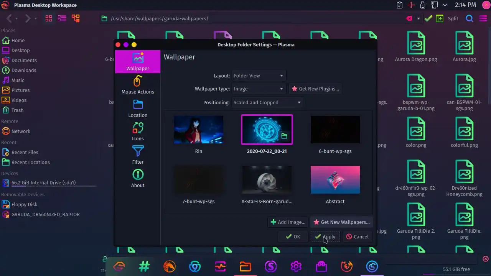This screenshot has width=491, height=276.
Task: Click the Split view button
Action: pos(447,18)
